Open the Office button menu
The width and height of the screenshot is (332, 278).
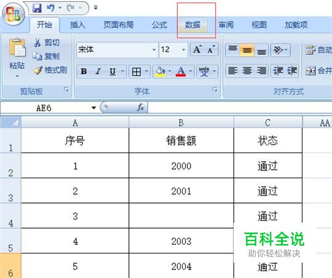[x=14, y=14]
